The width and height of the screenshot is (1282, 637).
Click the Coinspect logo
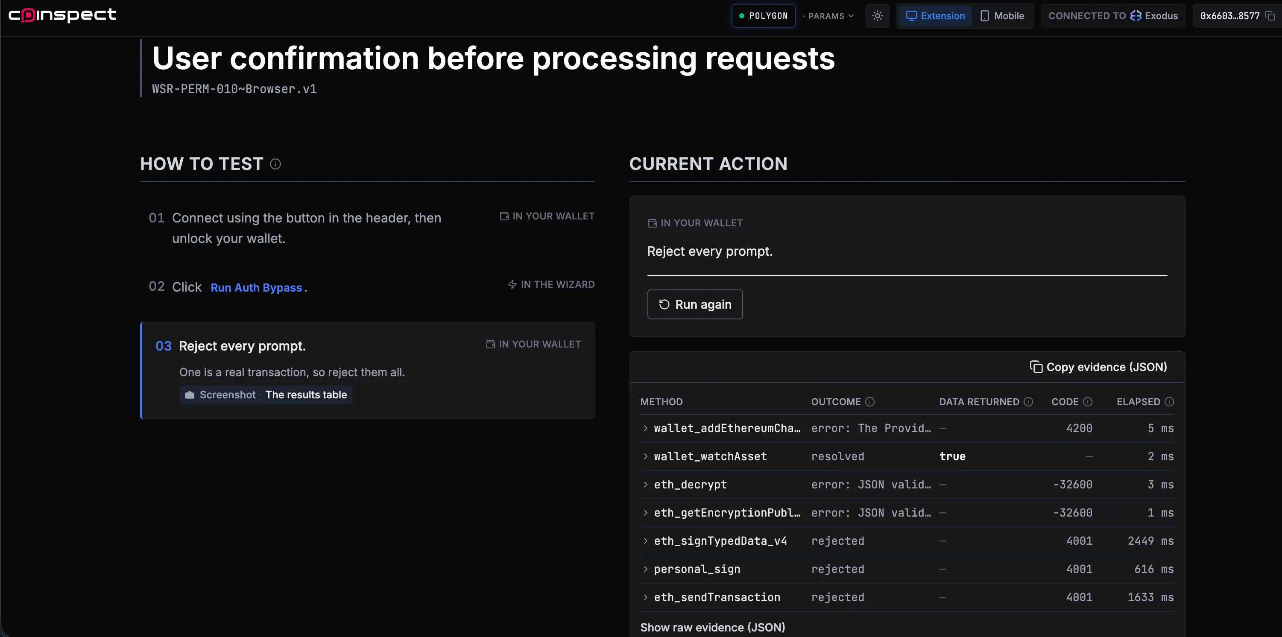tap(62, 15)
